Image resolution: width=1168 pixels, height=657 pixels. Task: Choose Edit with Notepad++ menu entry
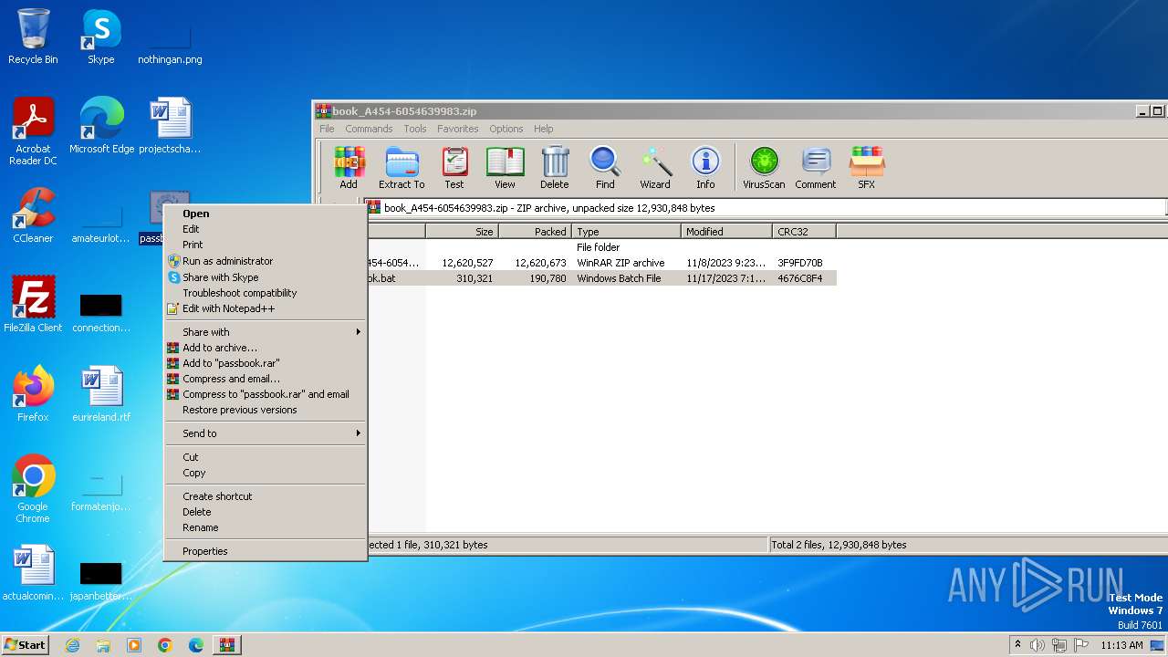click(x=228, y=308)
